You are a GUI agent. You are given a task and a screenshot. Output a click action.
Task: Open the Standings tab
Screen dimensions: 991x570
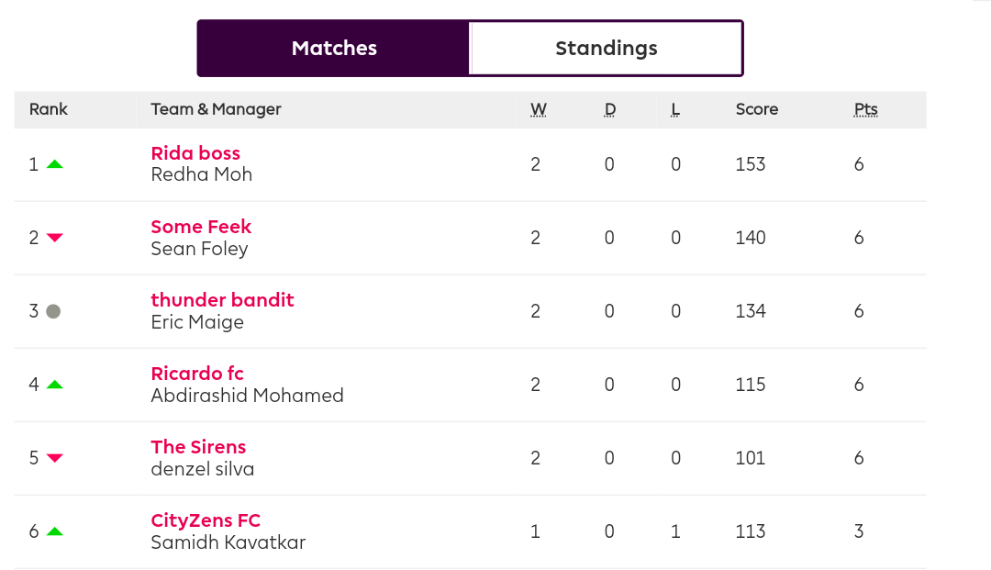pos(607,48)
